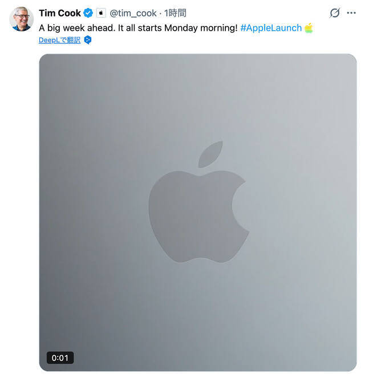
Task: Click the 0:01 video time badge
Action: click(x=60, y=358)
